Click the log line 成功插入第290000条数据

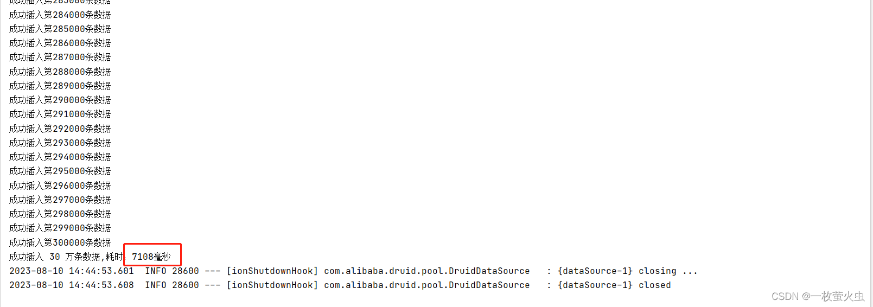[60, 100]
